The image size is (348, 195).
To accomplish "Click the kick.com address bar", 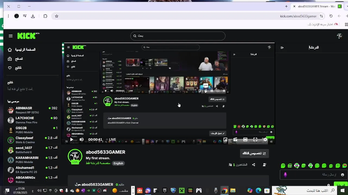I will (x=298, y=16).
